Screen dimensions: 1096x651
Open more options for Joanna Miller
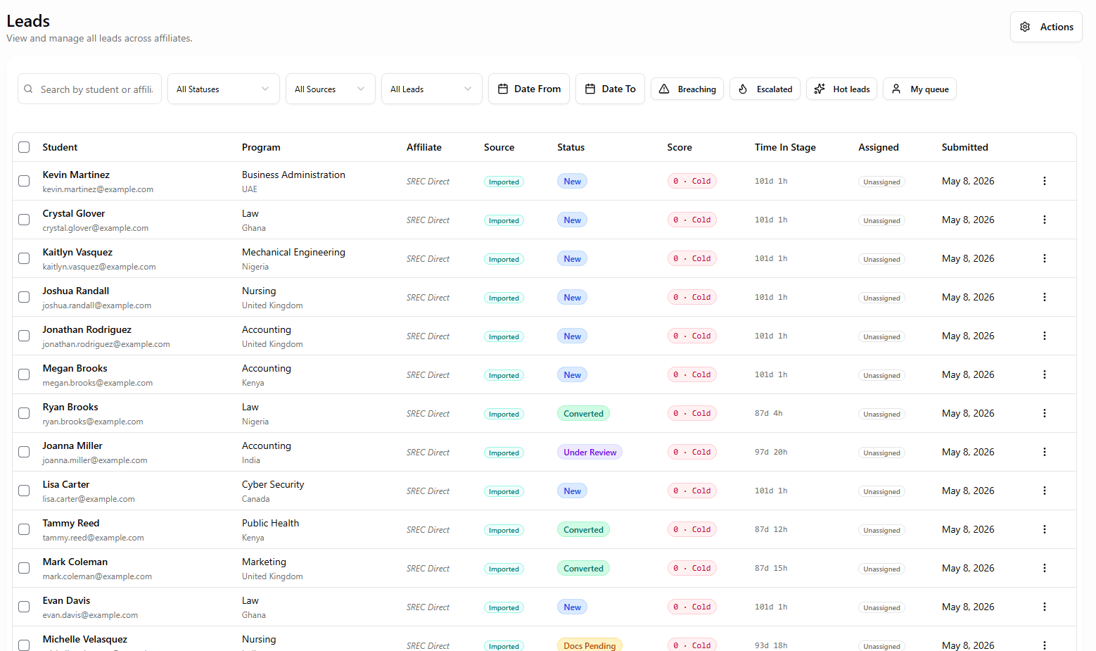pyautogui.click(x=1045, y=452)
